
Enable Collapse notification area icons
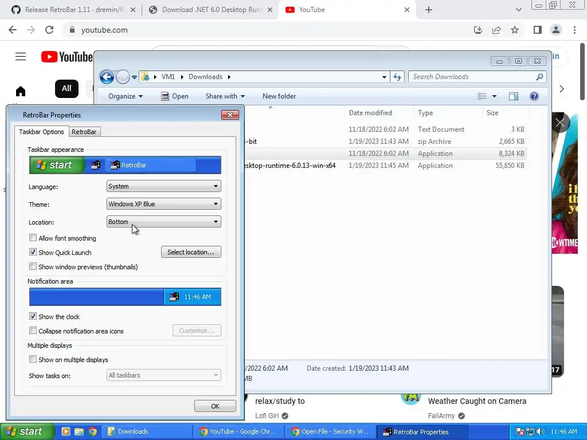tap(33, 331)
